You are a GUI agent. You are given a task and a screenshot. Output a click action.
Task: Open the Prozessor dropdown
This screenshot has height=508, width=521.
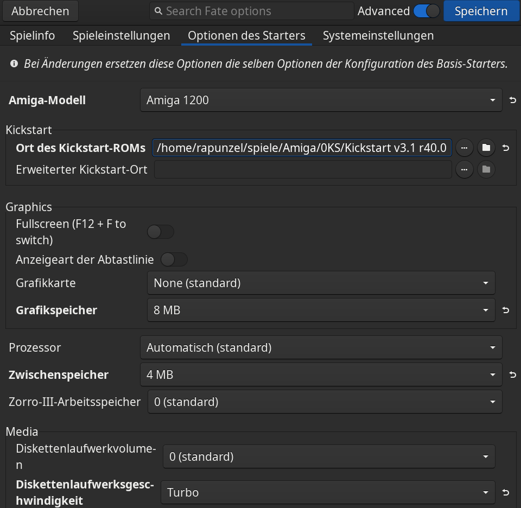pyautogui.click(x=321, y=347)
